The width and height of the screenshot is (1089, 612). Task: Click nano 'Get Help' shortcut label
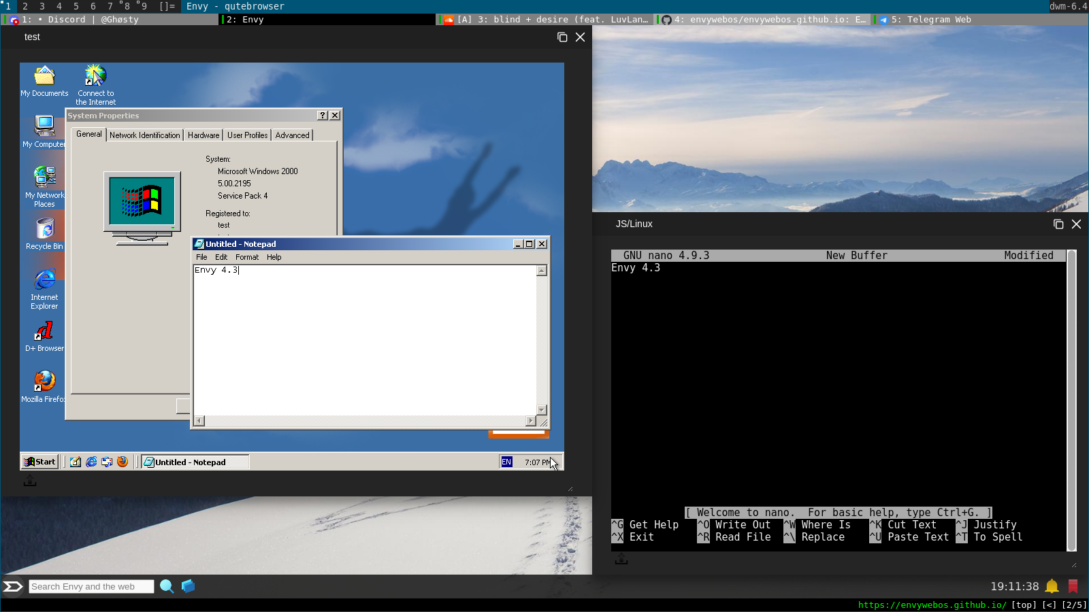point(654,525)
